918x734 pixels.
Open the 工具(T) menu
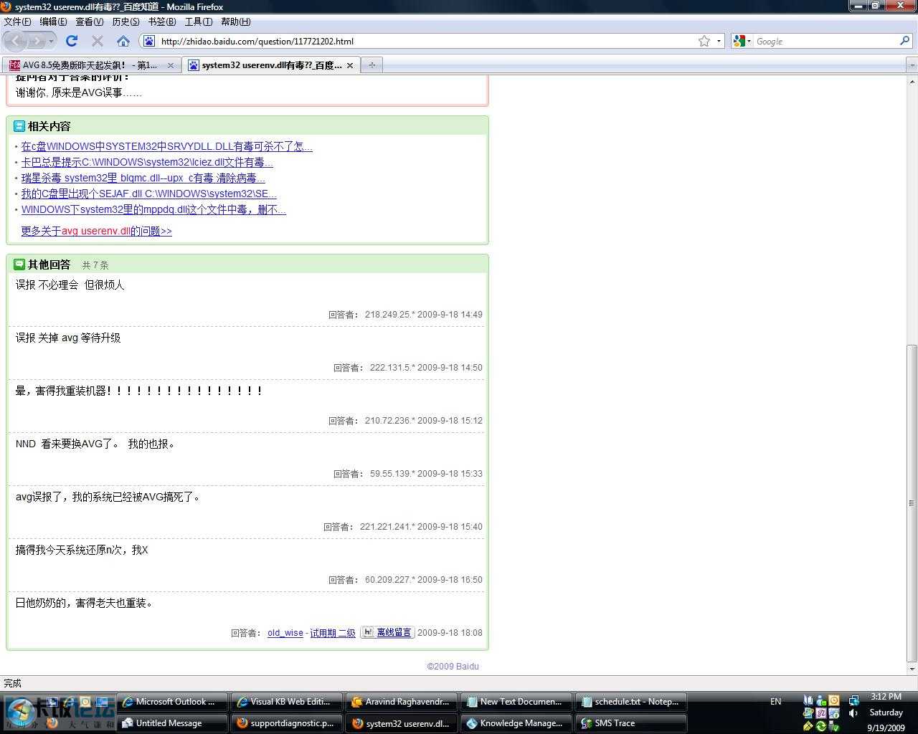[x=198, y=22]
